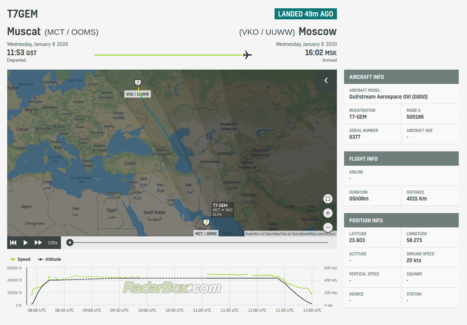Click the rewind playback icon
The height and width of the screenshot is (325, 467).
coord(13,243)
